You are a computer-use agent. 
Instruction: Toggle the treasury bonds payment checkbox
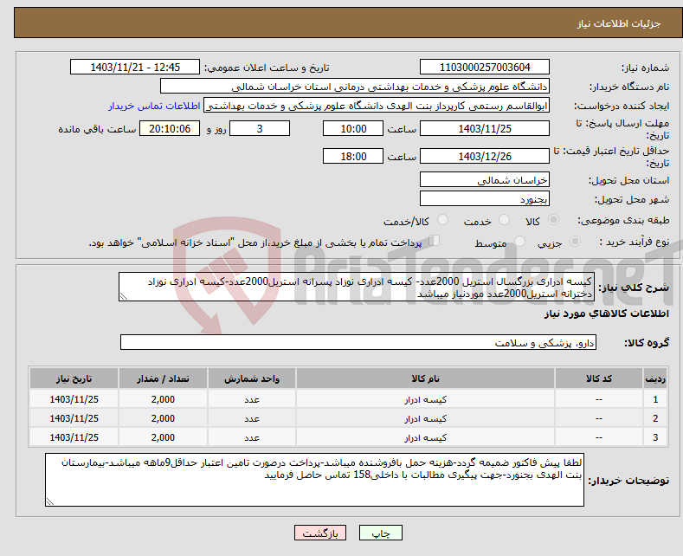tap(435, 241)
